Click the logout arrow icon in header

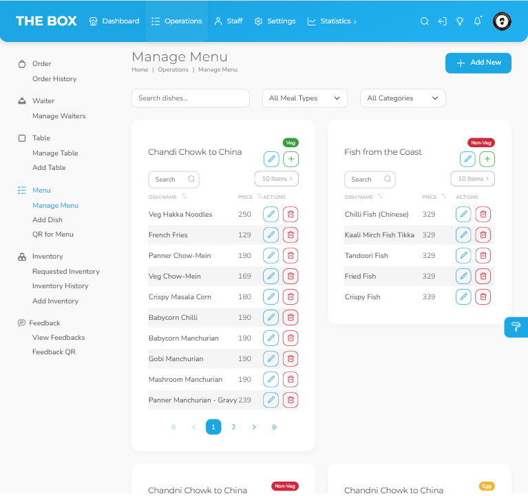click(x=443, y=21)
